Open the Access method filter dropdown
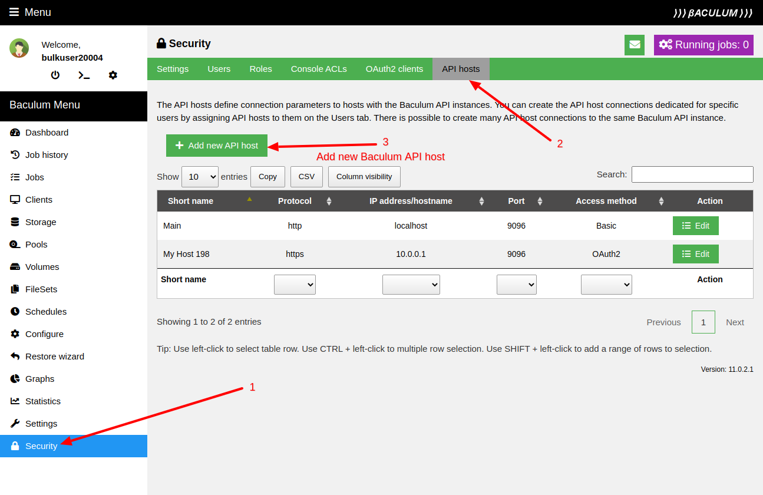Screen dimensions: 763x495 coord(606,285)
